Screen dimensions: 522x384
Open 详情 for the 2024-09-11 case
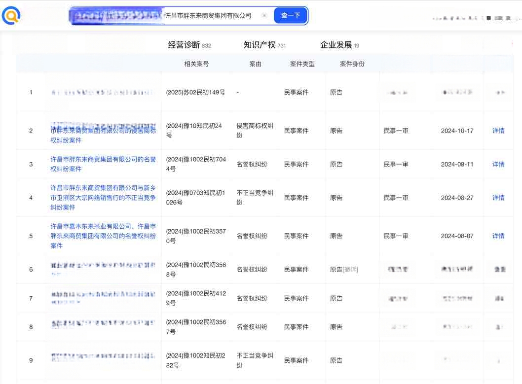click(x=498, y=164)
